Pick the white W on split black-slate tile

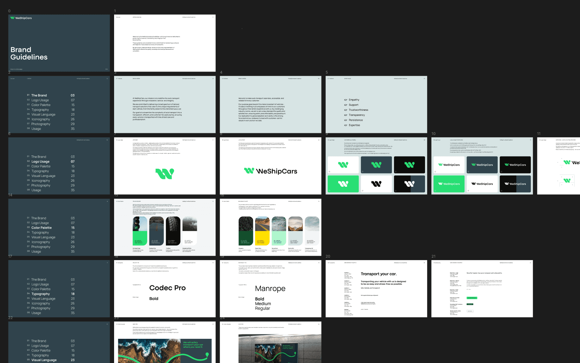tap(409, 184)
